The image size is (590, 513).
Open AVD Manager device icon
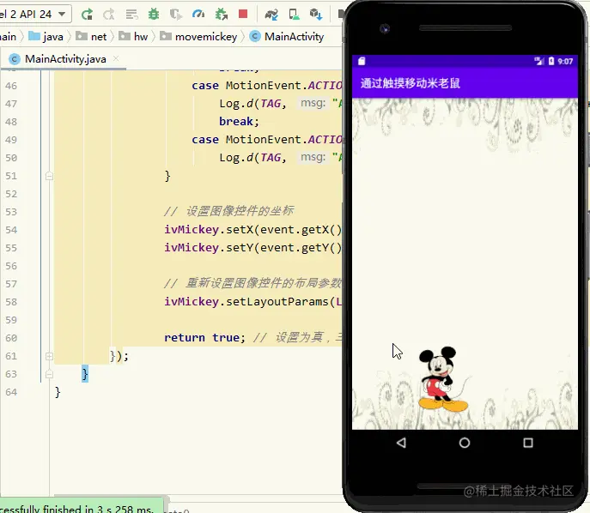[295, 15]
